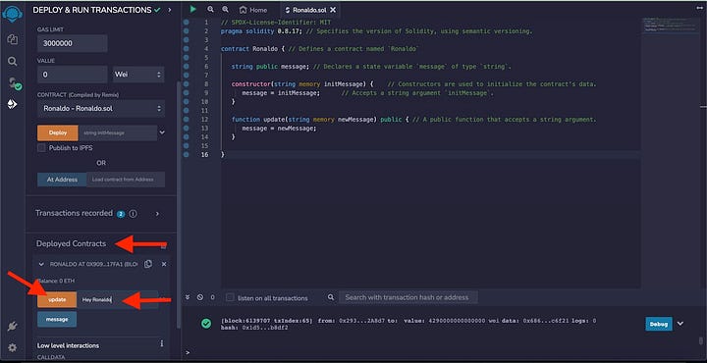Image resolution: width=707 pixels, height=363 pixels.
Task: Click the Low level interactions heading
Action: pyautogui.click(x=68, y=345)
